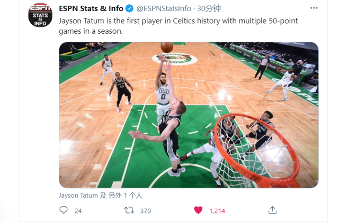Viewport: 339px width, 223px height.
Task: Expand the three-dot more options menu
Action: (x=314, y=8)
